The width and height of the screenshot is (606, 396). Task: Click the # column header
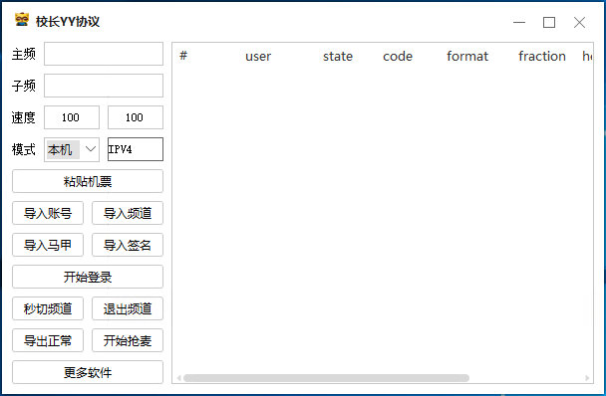(x=183, y=56)
